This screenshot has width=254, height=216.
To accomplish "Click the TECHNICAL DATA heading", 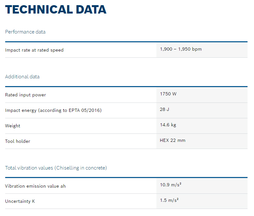I will pyautogui.click(x=56, y=10).
